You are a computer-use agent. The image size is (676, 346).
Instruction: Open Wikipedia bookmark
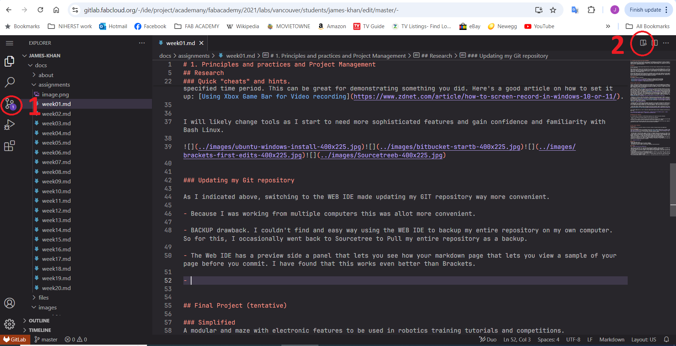[243, 26]
